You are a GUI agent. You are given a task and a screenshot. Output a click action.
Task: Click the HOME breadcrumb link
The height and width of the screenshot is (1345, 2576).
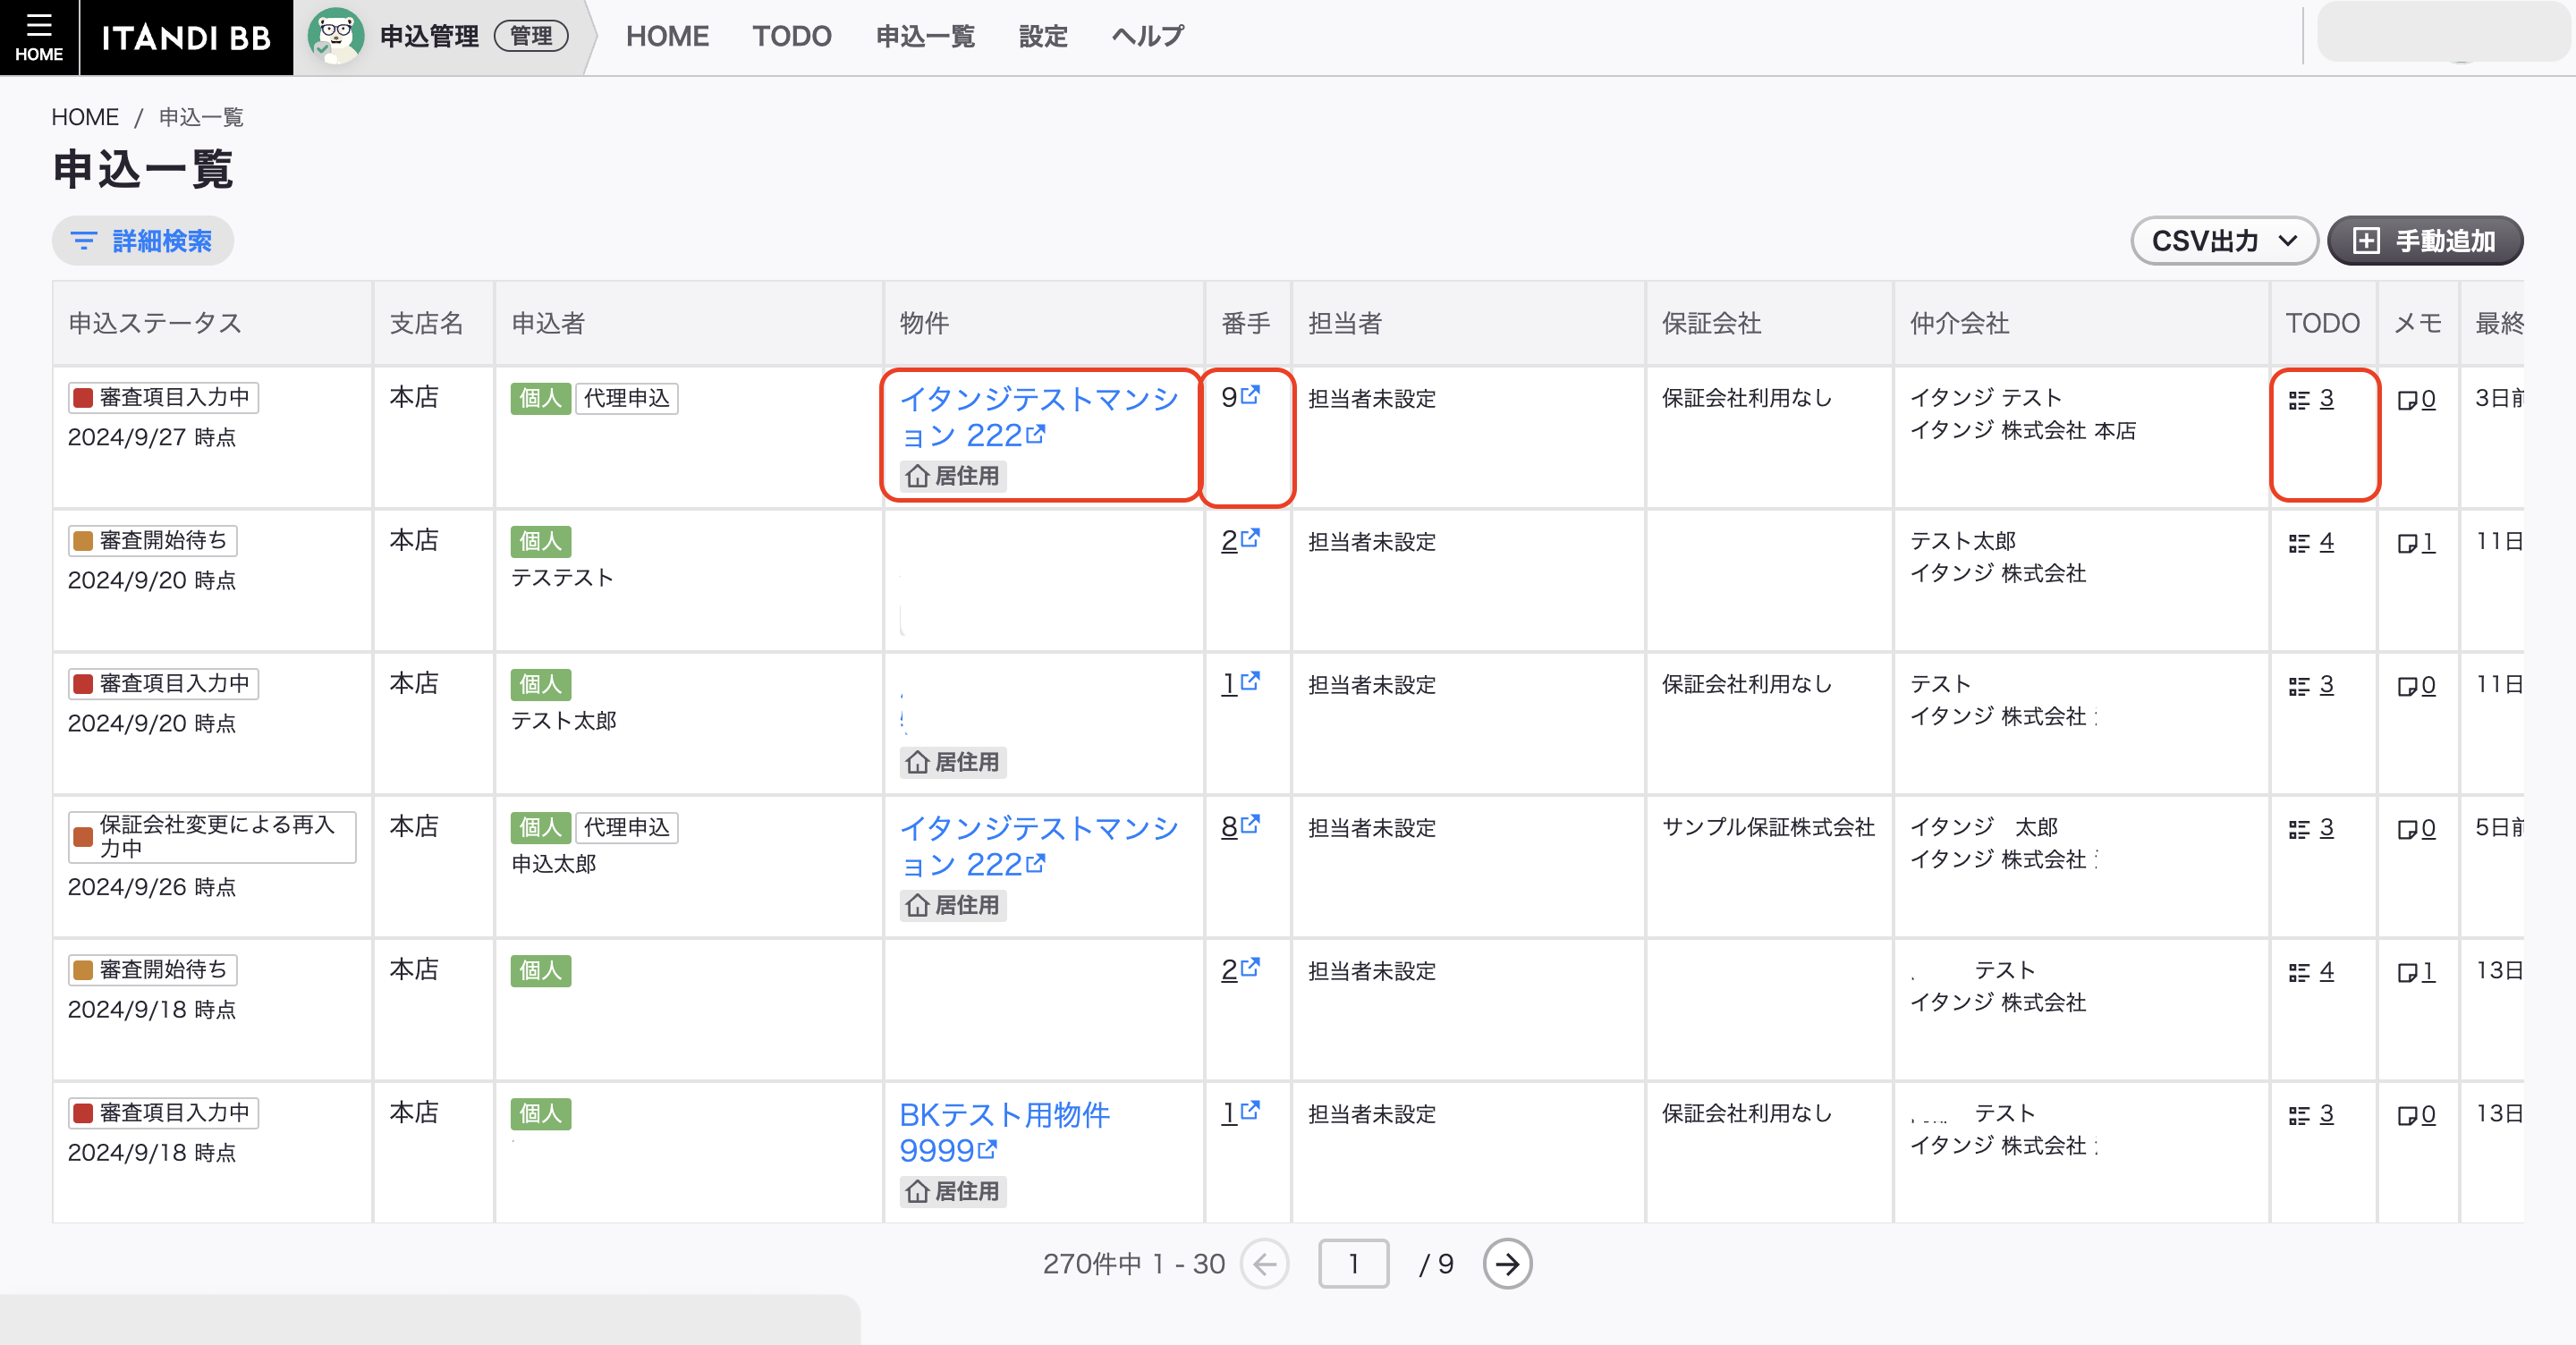point(85,117)
